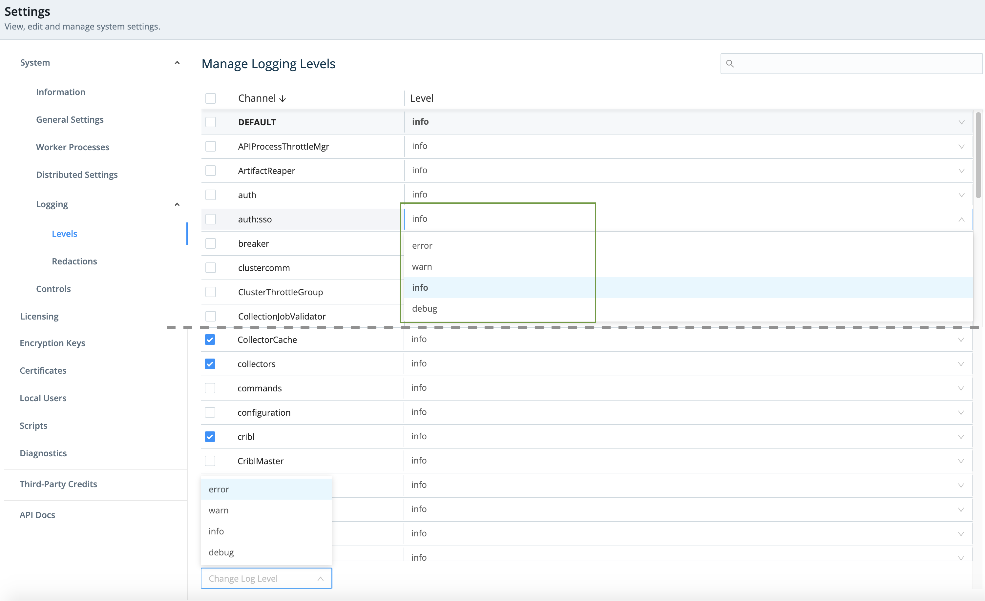Go to Scripts settings
Image resolution: width=985 pixels, height=601 pixels.
[x=33, y=425]
